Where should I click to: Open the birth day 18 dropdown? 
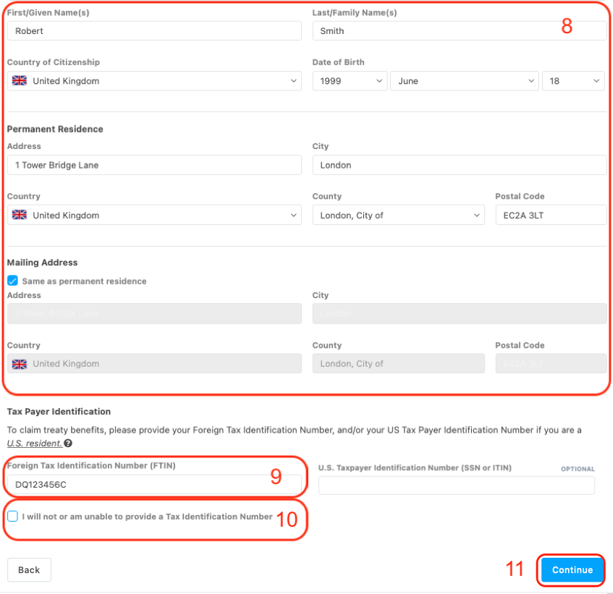tap(573, 81)
